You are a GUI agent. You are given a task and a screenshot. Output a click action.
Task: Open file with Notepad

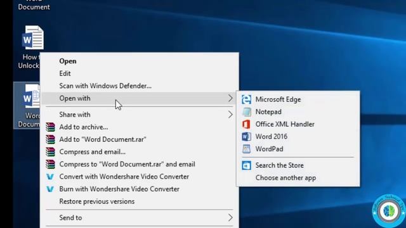pos(298,112)
